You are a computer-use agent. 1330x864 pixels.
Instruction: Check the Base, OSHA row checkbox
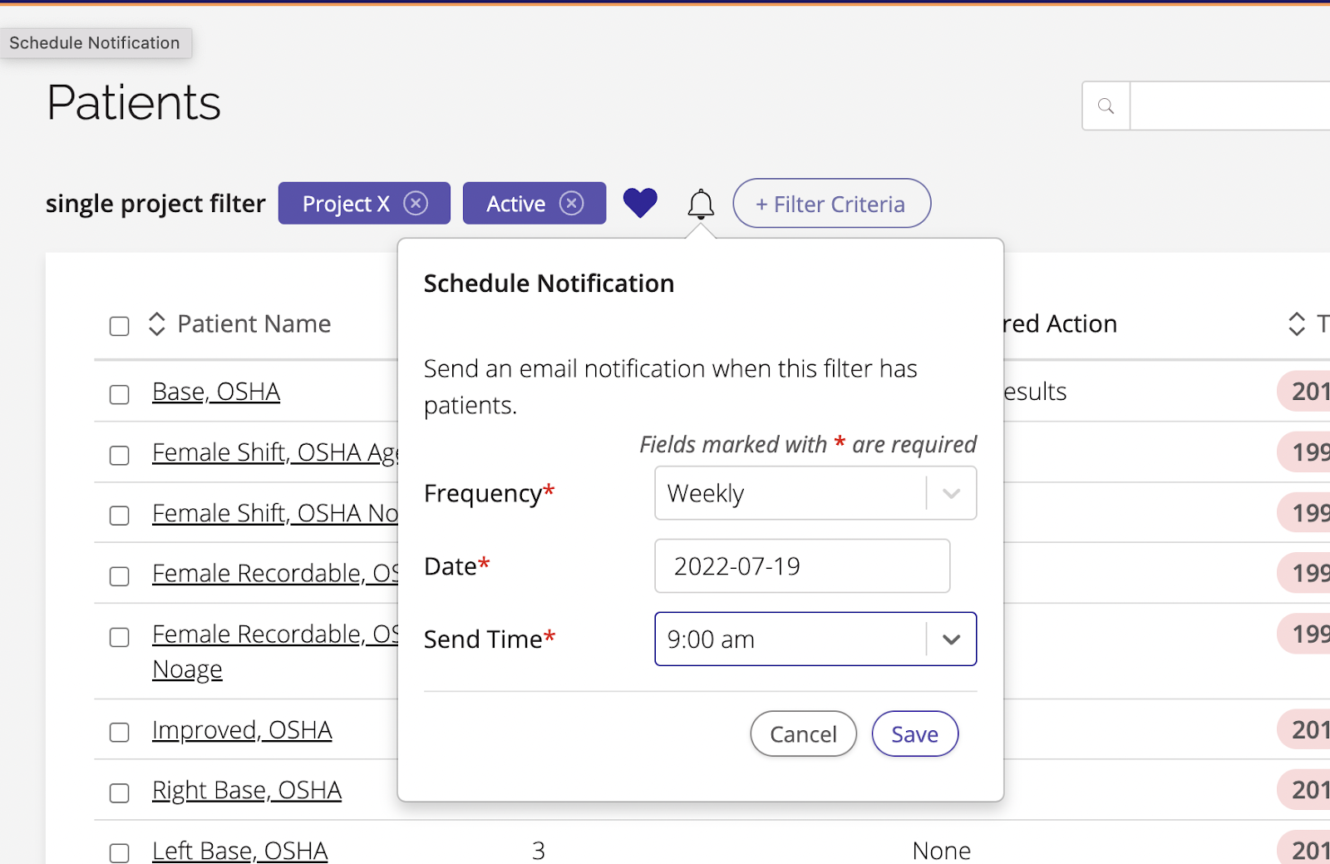(120, 394)
